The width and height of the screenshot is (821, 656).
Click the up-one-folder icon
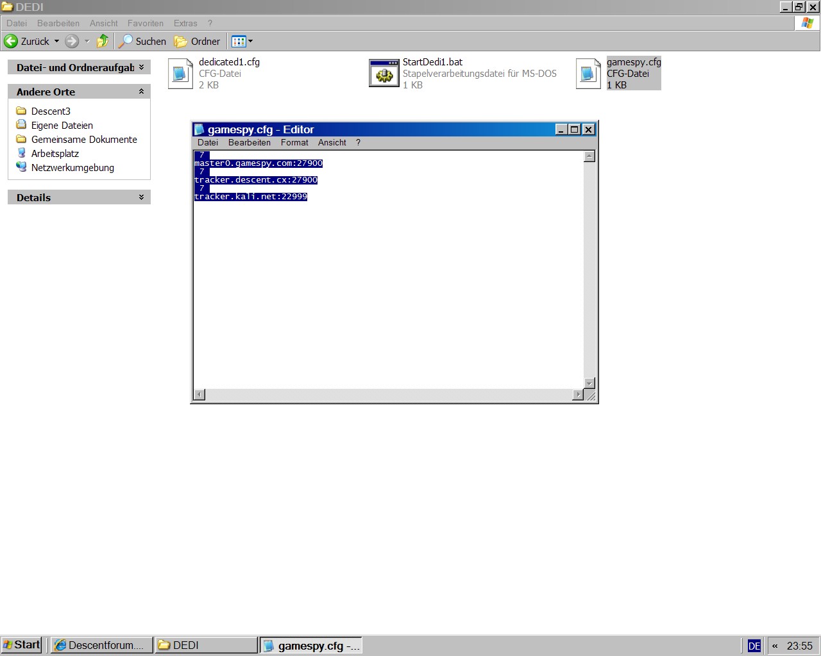coord(102,41)
